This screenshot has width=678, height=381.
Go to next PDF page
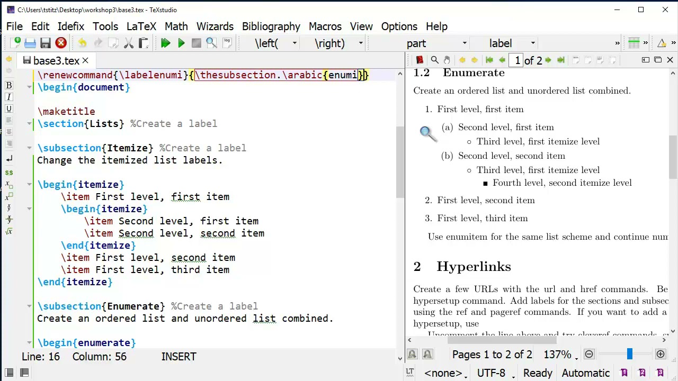coord(548,60)
